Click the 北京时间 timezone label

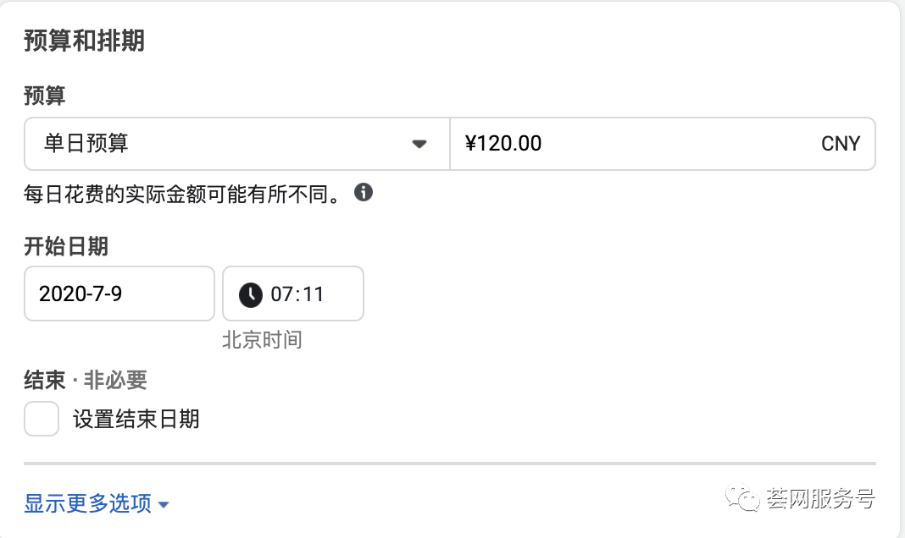[262, 340]
